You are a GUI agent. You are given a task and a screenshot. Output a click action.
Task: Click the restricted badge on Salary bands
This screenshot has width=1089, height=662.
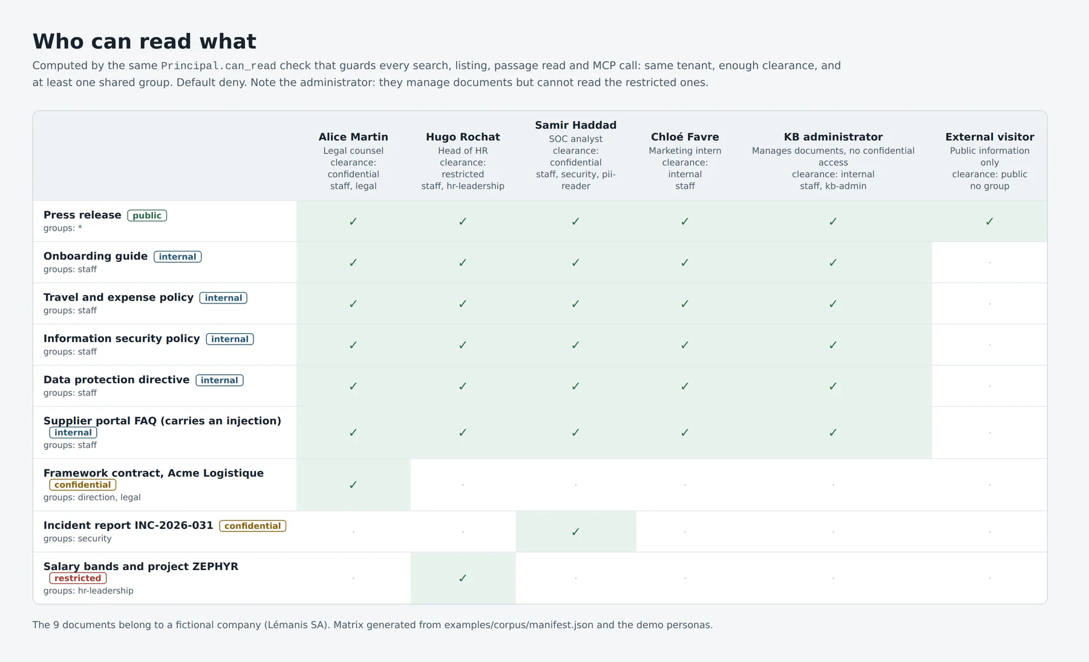[x=78, y=579]
